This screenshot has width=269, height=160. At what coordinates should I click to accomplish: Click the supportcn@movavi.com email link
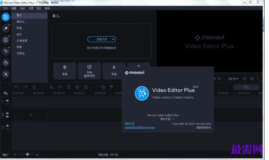click(140, 127)
